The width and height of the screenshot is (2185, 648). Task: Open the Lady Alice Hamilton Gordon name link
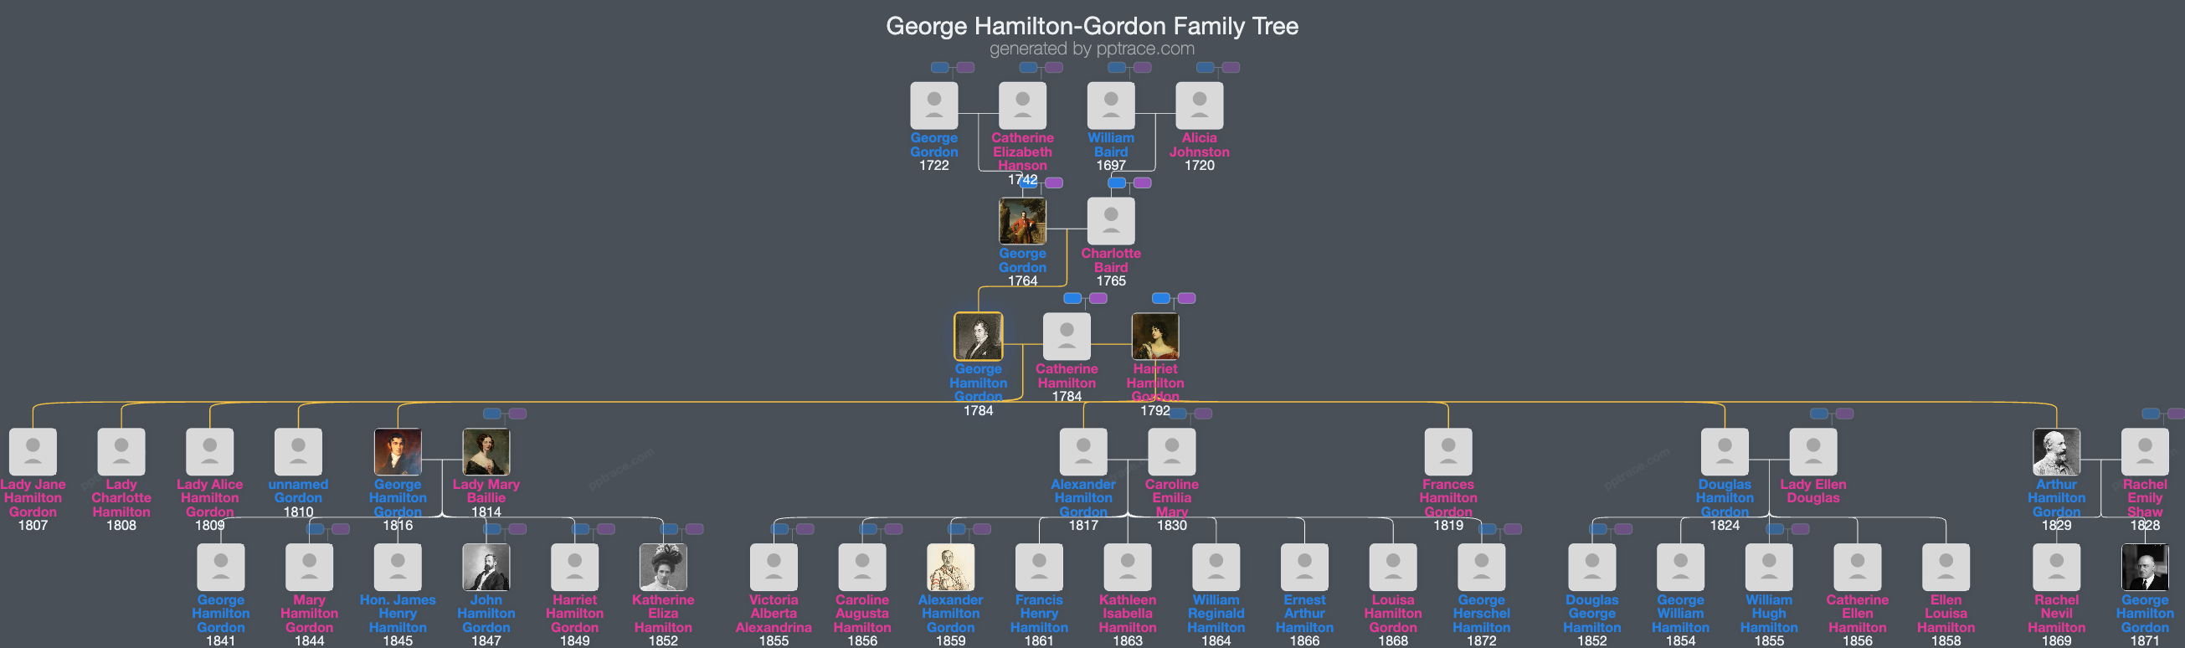tap(209, 498)
